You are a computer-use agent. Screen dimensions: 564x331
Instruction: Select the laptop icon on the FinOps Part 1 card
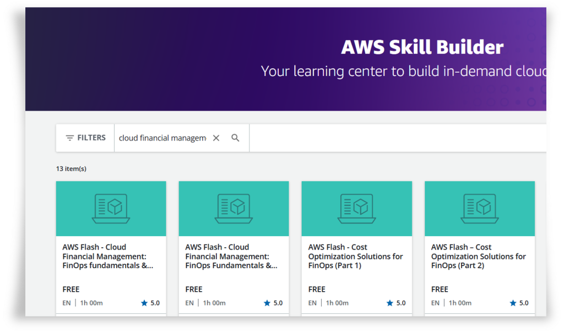[x=356, y=208]
